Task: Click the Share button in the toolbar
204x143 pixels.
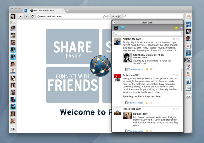Action: pos(116,16)
